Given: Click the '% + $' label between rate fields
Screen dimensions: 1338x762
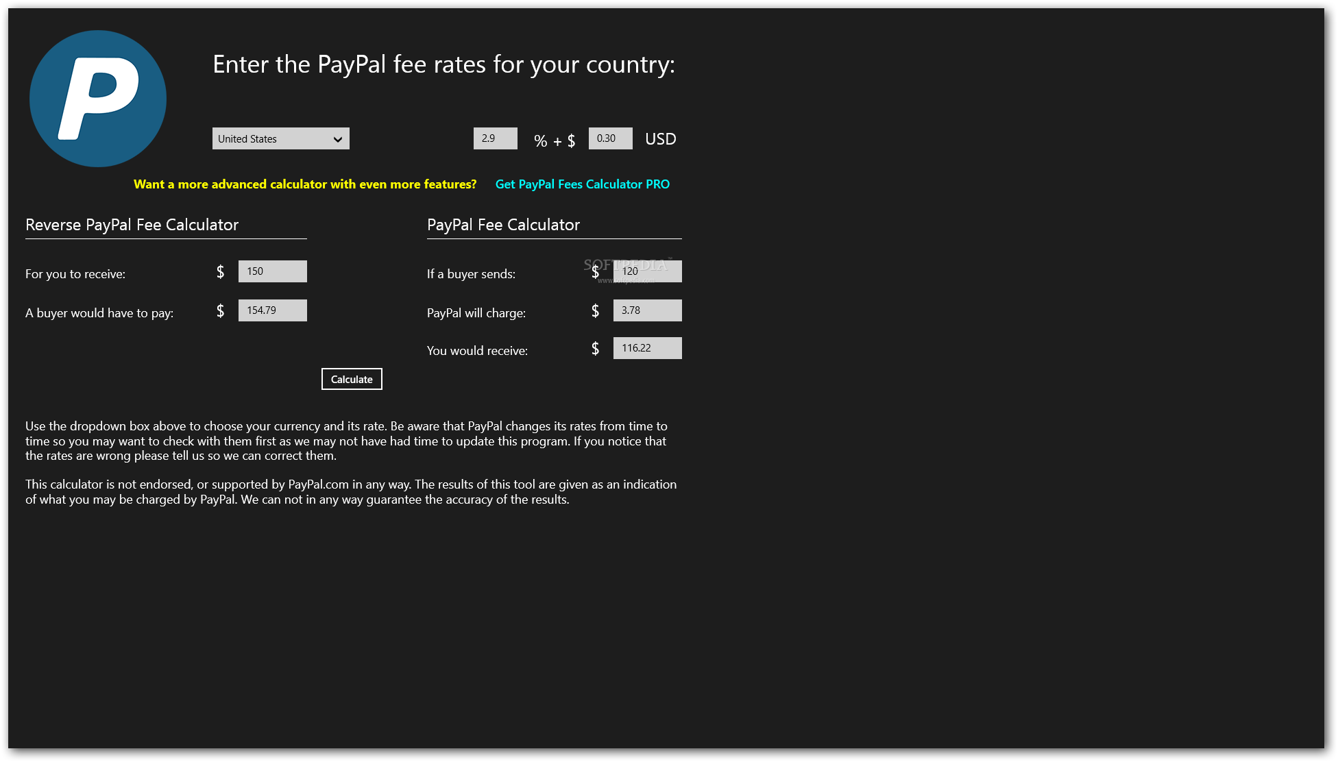Looking at the screenshot, I should pyautogui.click(x=555, y=141).
